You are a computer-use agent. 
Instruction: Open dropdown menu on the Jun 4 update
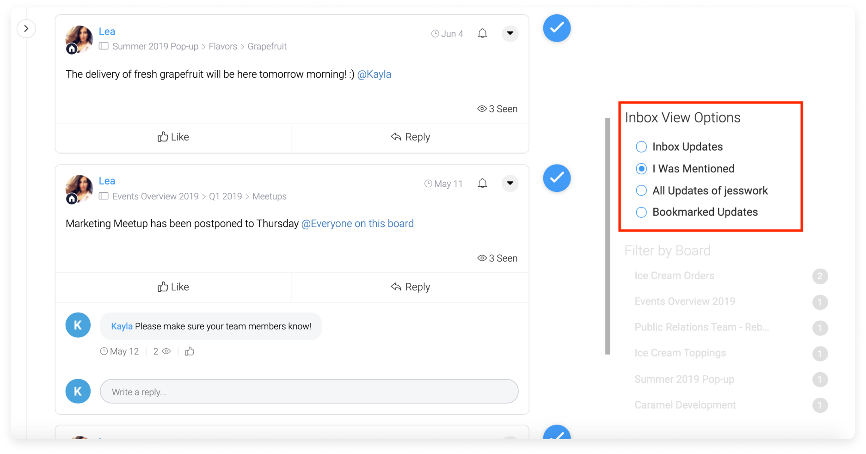click(x=510, y=33)
